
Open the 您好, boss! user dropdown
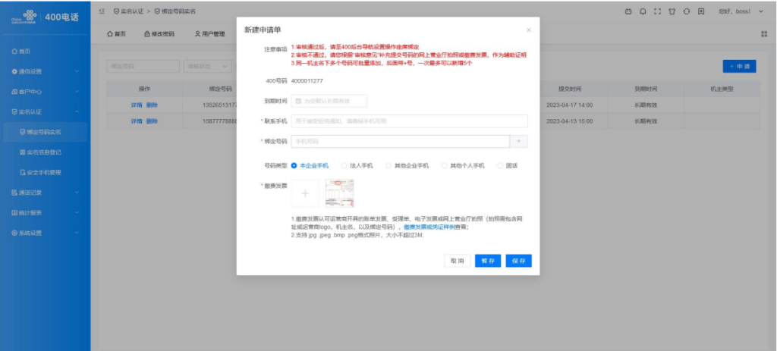[x=741, y=11]
